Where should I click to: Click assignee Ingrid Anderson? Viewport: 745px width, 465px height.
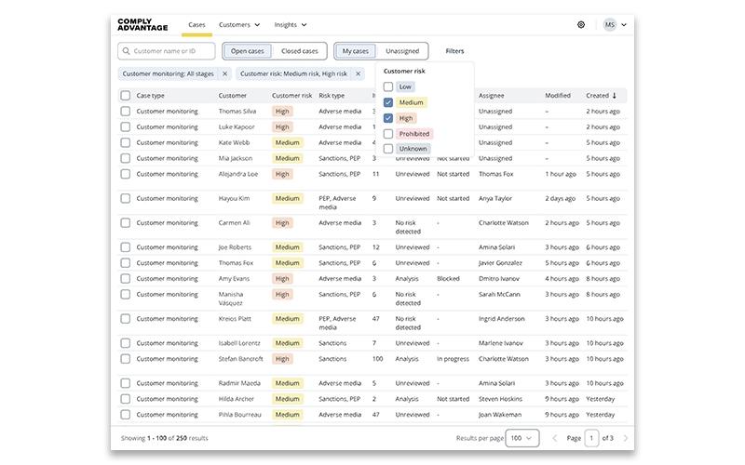click(502, 318)
